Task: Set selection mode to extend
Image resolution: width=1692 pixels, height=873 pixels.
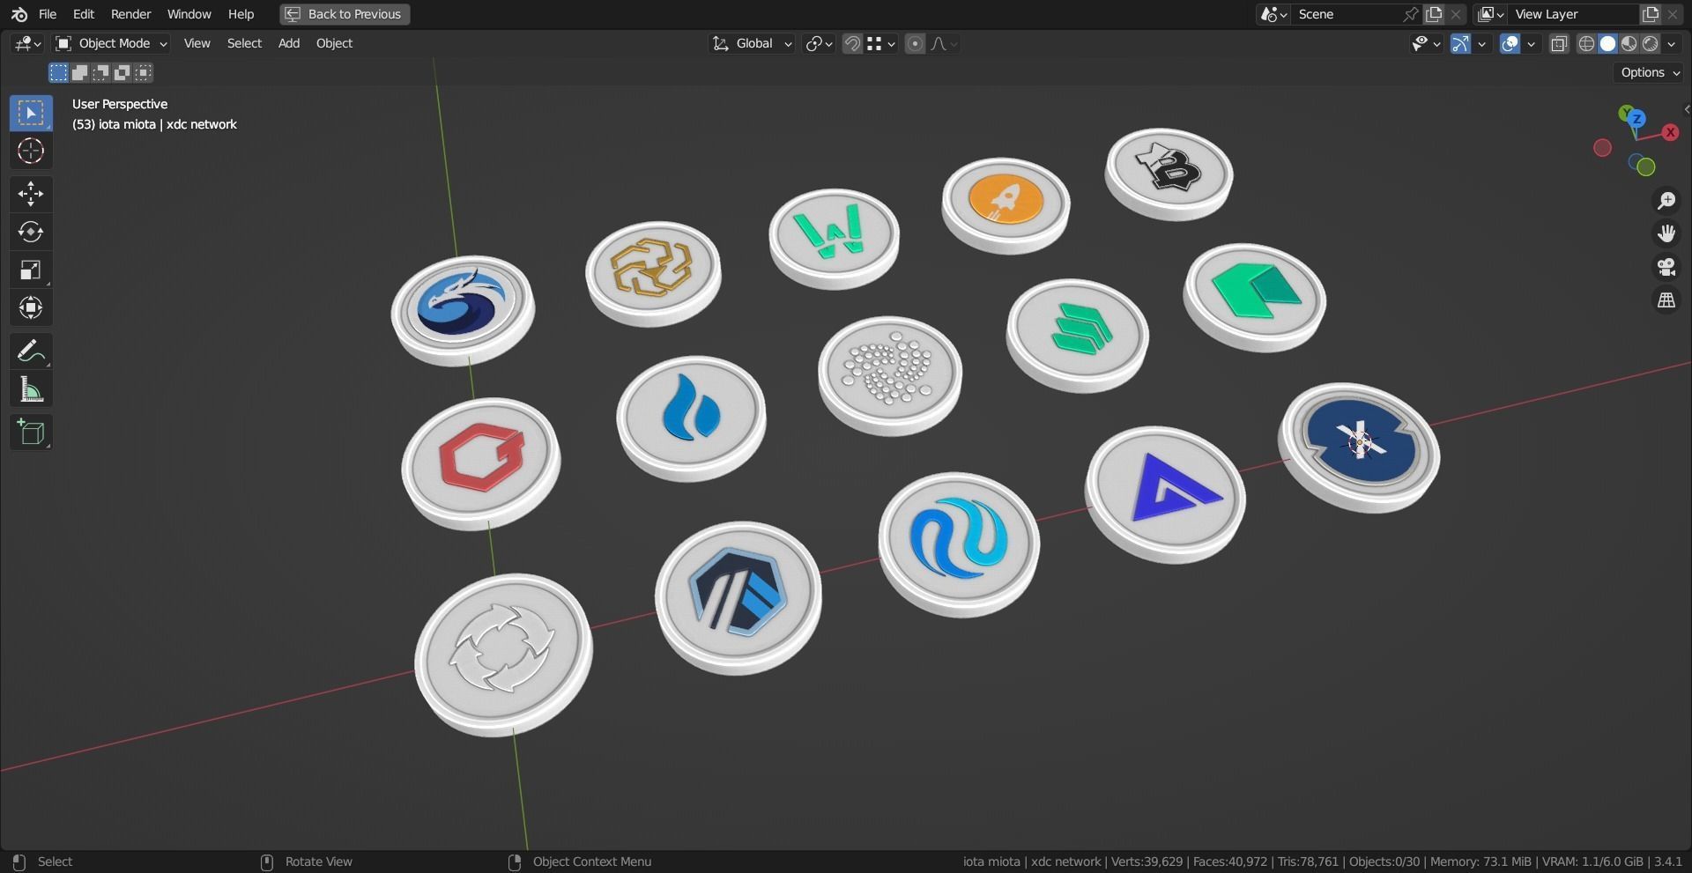Action: tap(80, 72)
